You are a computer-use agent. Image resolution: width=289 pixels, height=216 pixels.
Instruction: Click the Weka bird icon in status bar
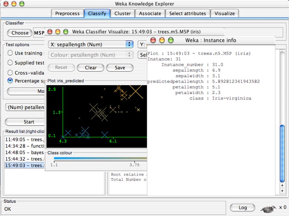pos(268,209)
